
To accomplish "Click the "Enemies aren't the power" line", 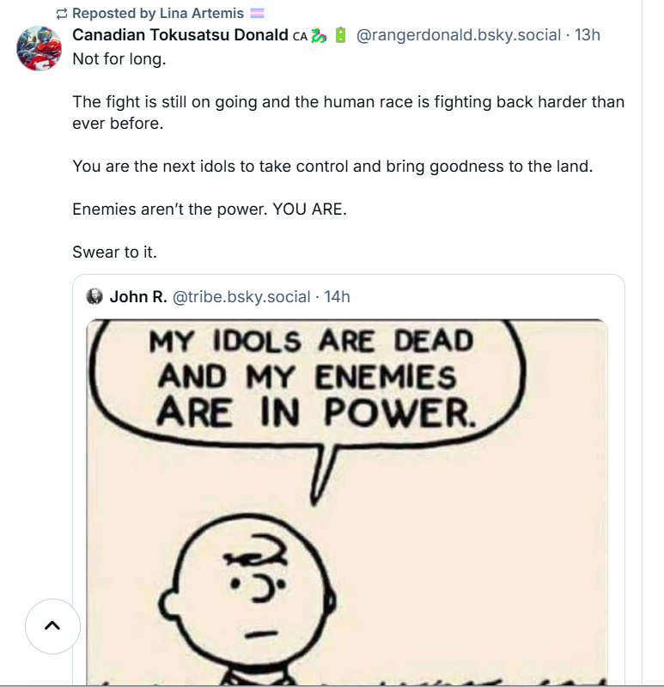I will 210,209.
